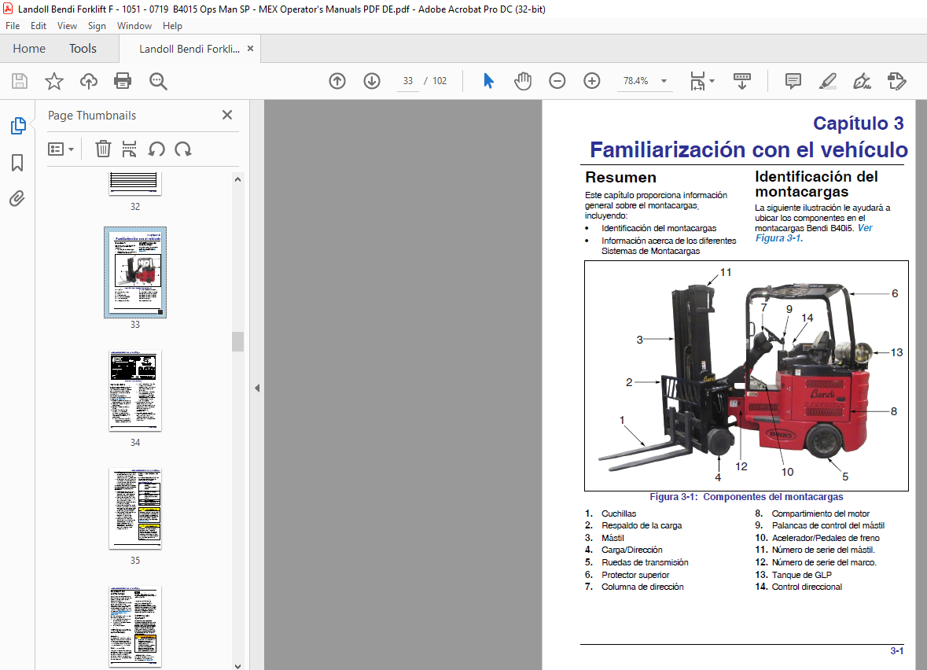927x670 pixels.
Task: Click the thumbnails panel scrollbar thumb
Action: (237, 341)
